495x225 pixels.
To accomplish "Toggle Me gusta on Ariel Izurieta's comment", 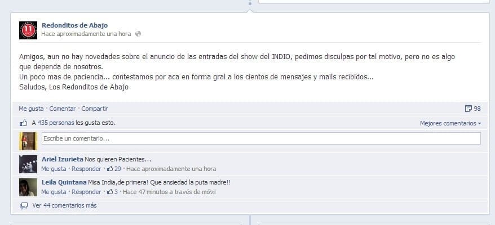I will (54, 169).
